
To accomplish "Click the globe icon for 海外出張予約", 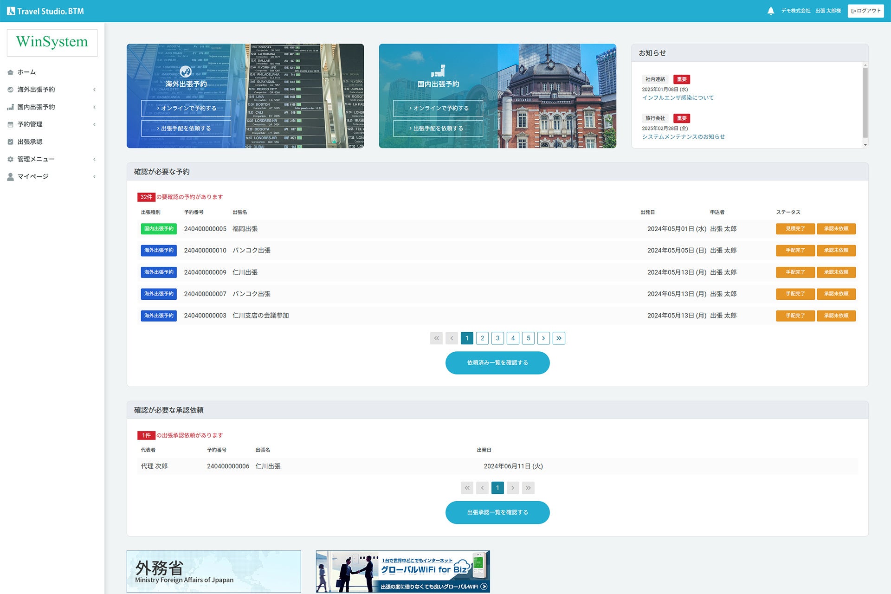I will coord(10,90).
